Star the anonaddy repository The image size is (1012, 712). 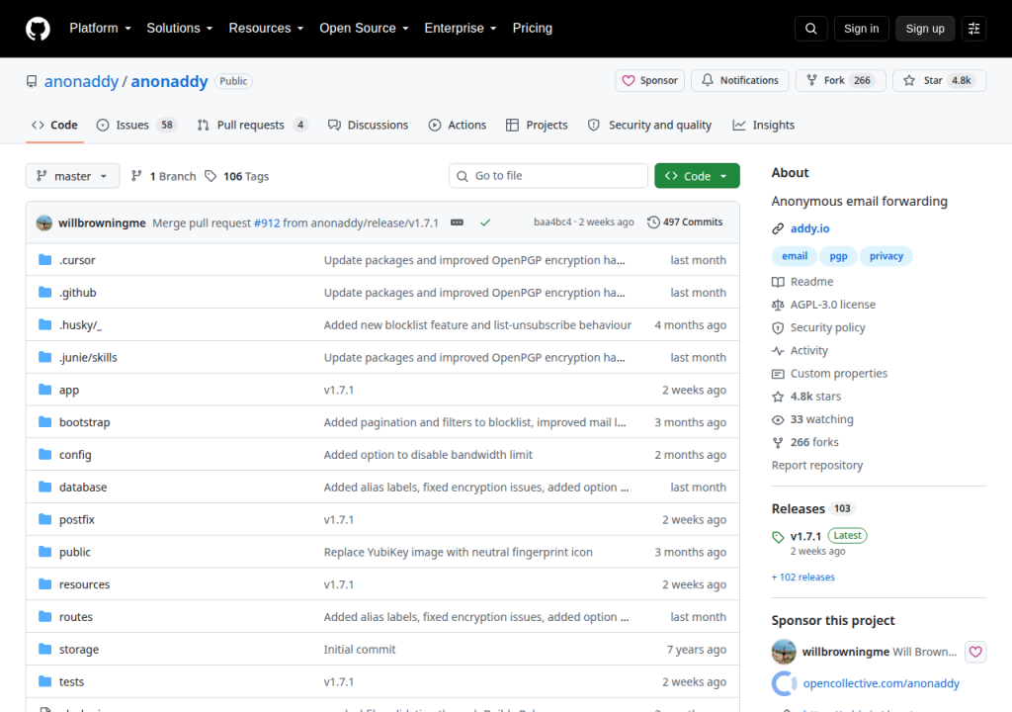939,81
